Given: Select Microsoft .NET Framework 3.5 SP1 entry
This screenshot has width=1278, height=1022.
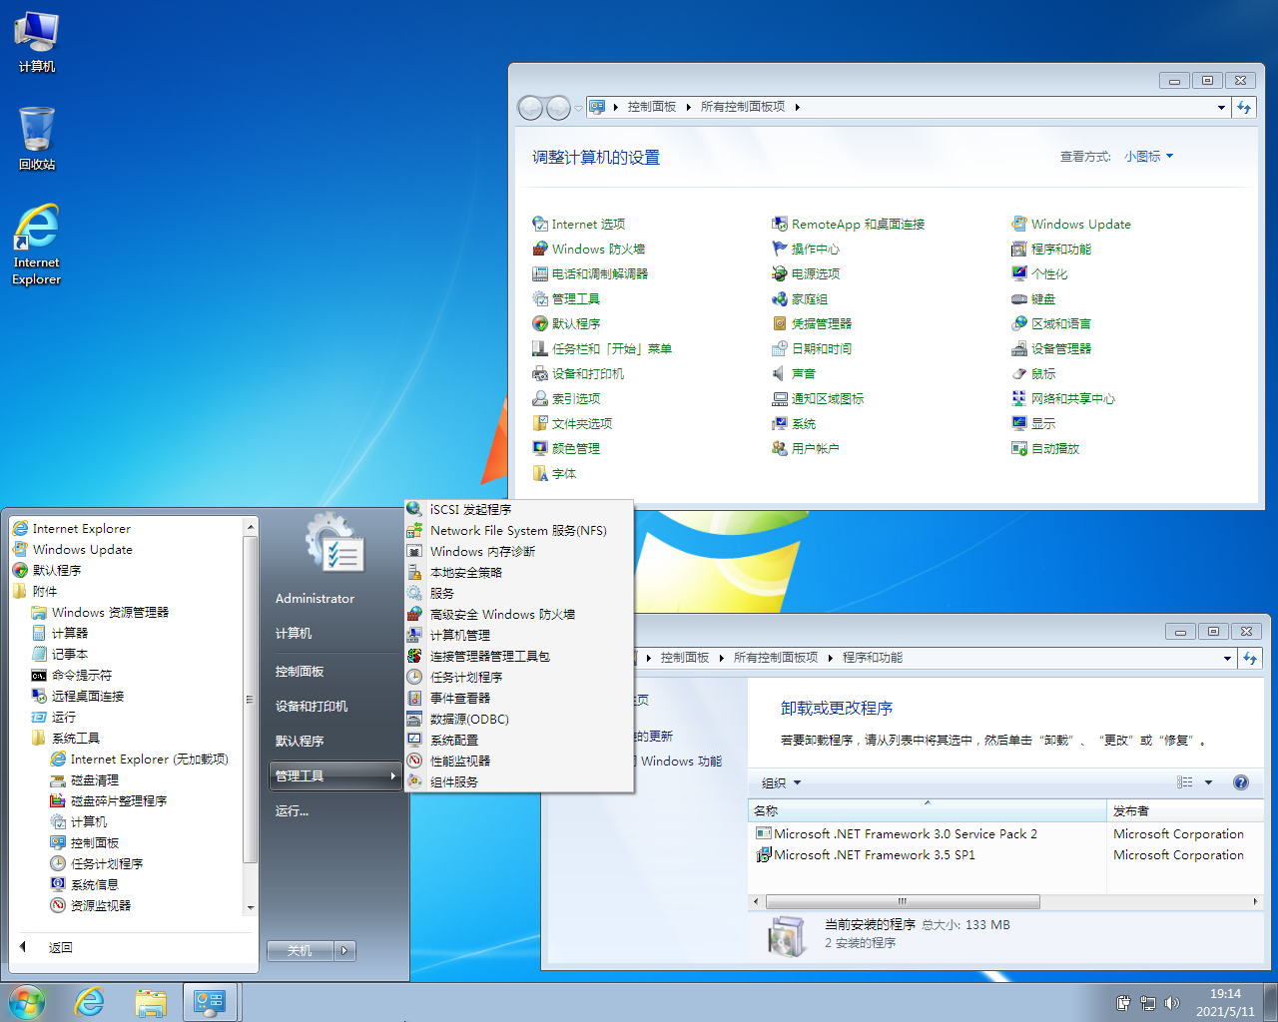Looking at the screenshot, I should point(874,855).
